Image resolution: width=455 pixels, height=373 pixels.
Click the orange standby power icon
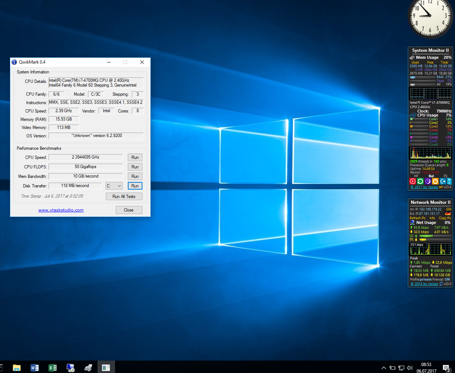435,181
